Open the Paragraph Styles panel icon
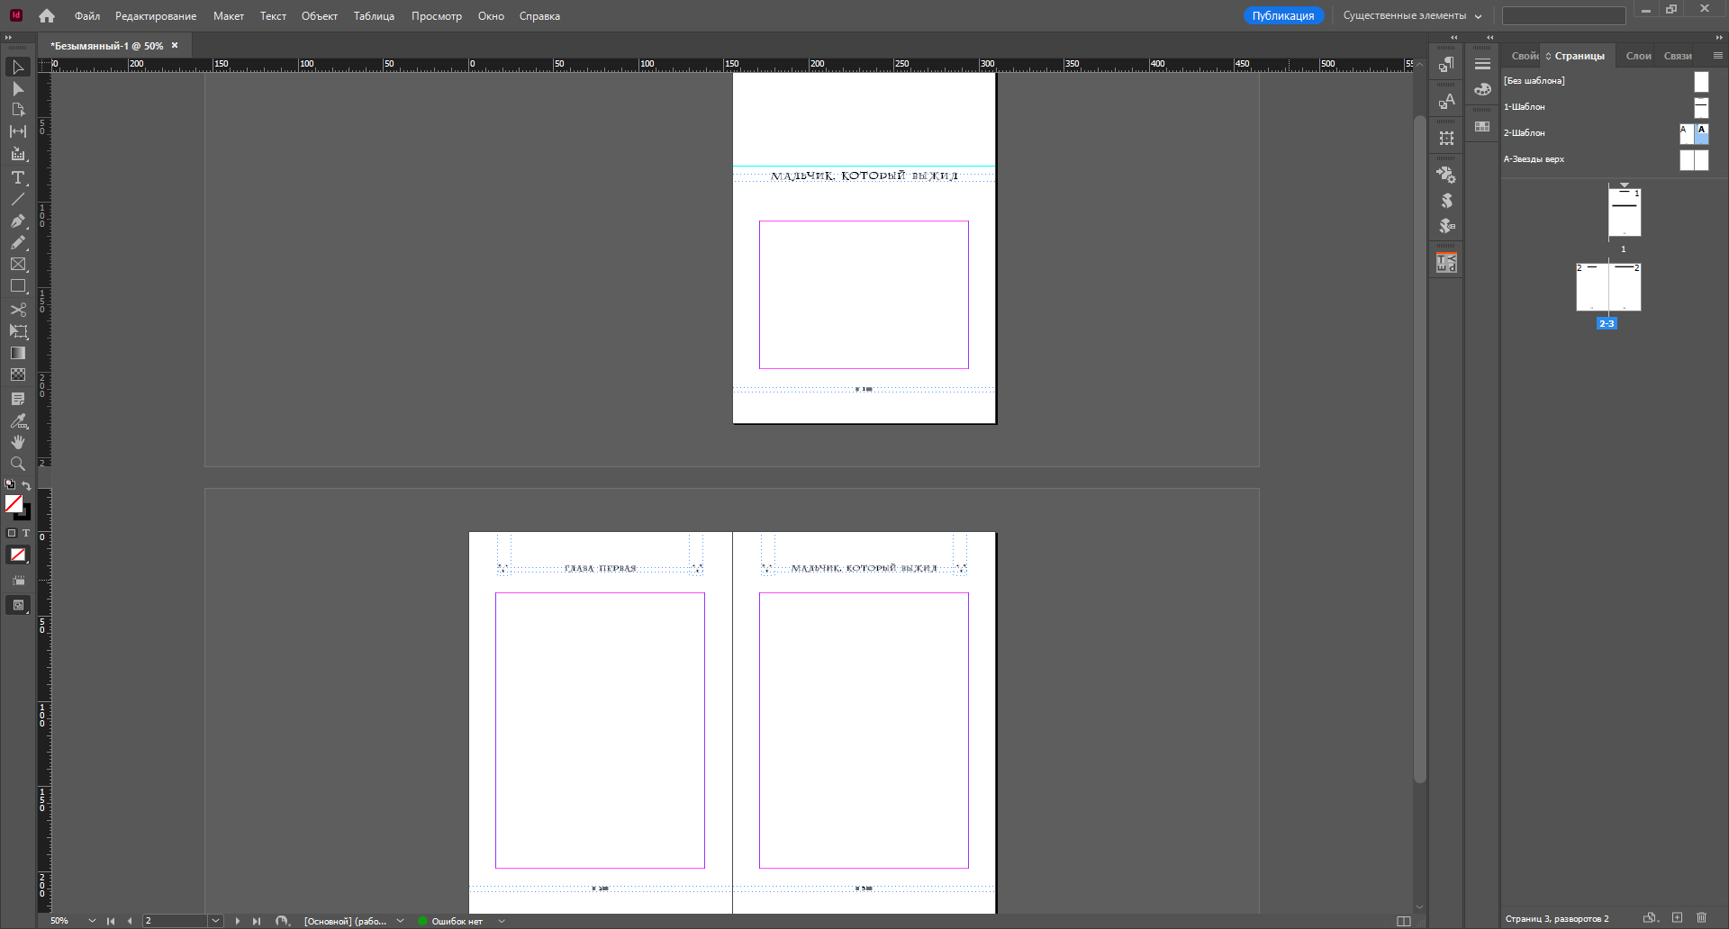The image size is (1729, 929). coord(1446,65)
